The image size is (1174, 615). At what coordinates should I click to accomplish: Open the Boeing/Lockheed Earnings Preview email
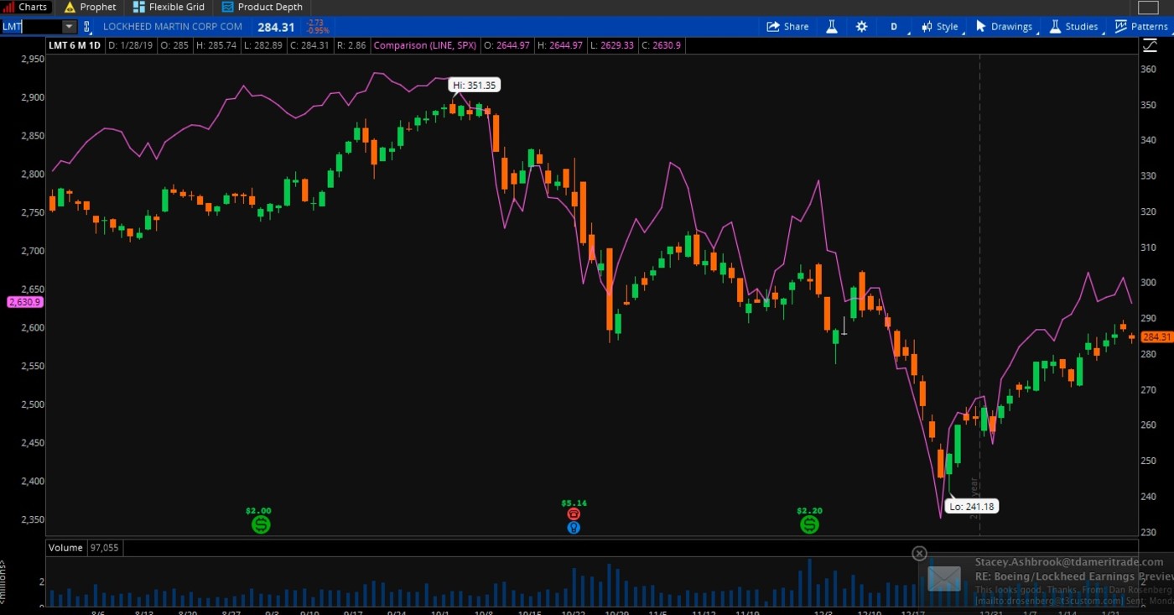coord(1073,576)
